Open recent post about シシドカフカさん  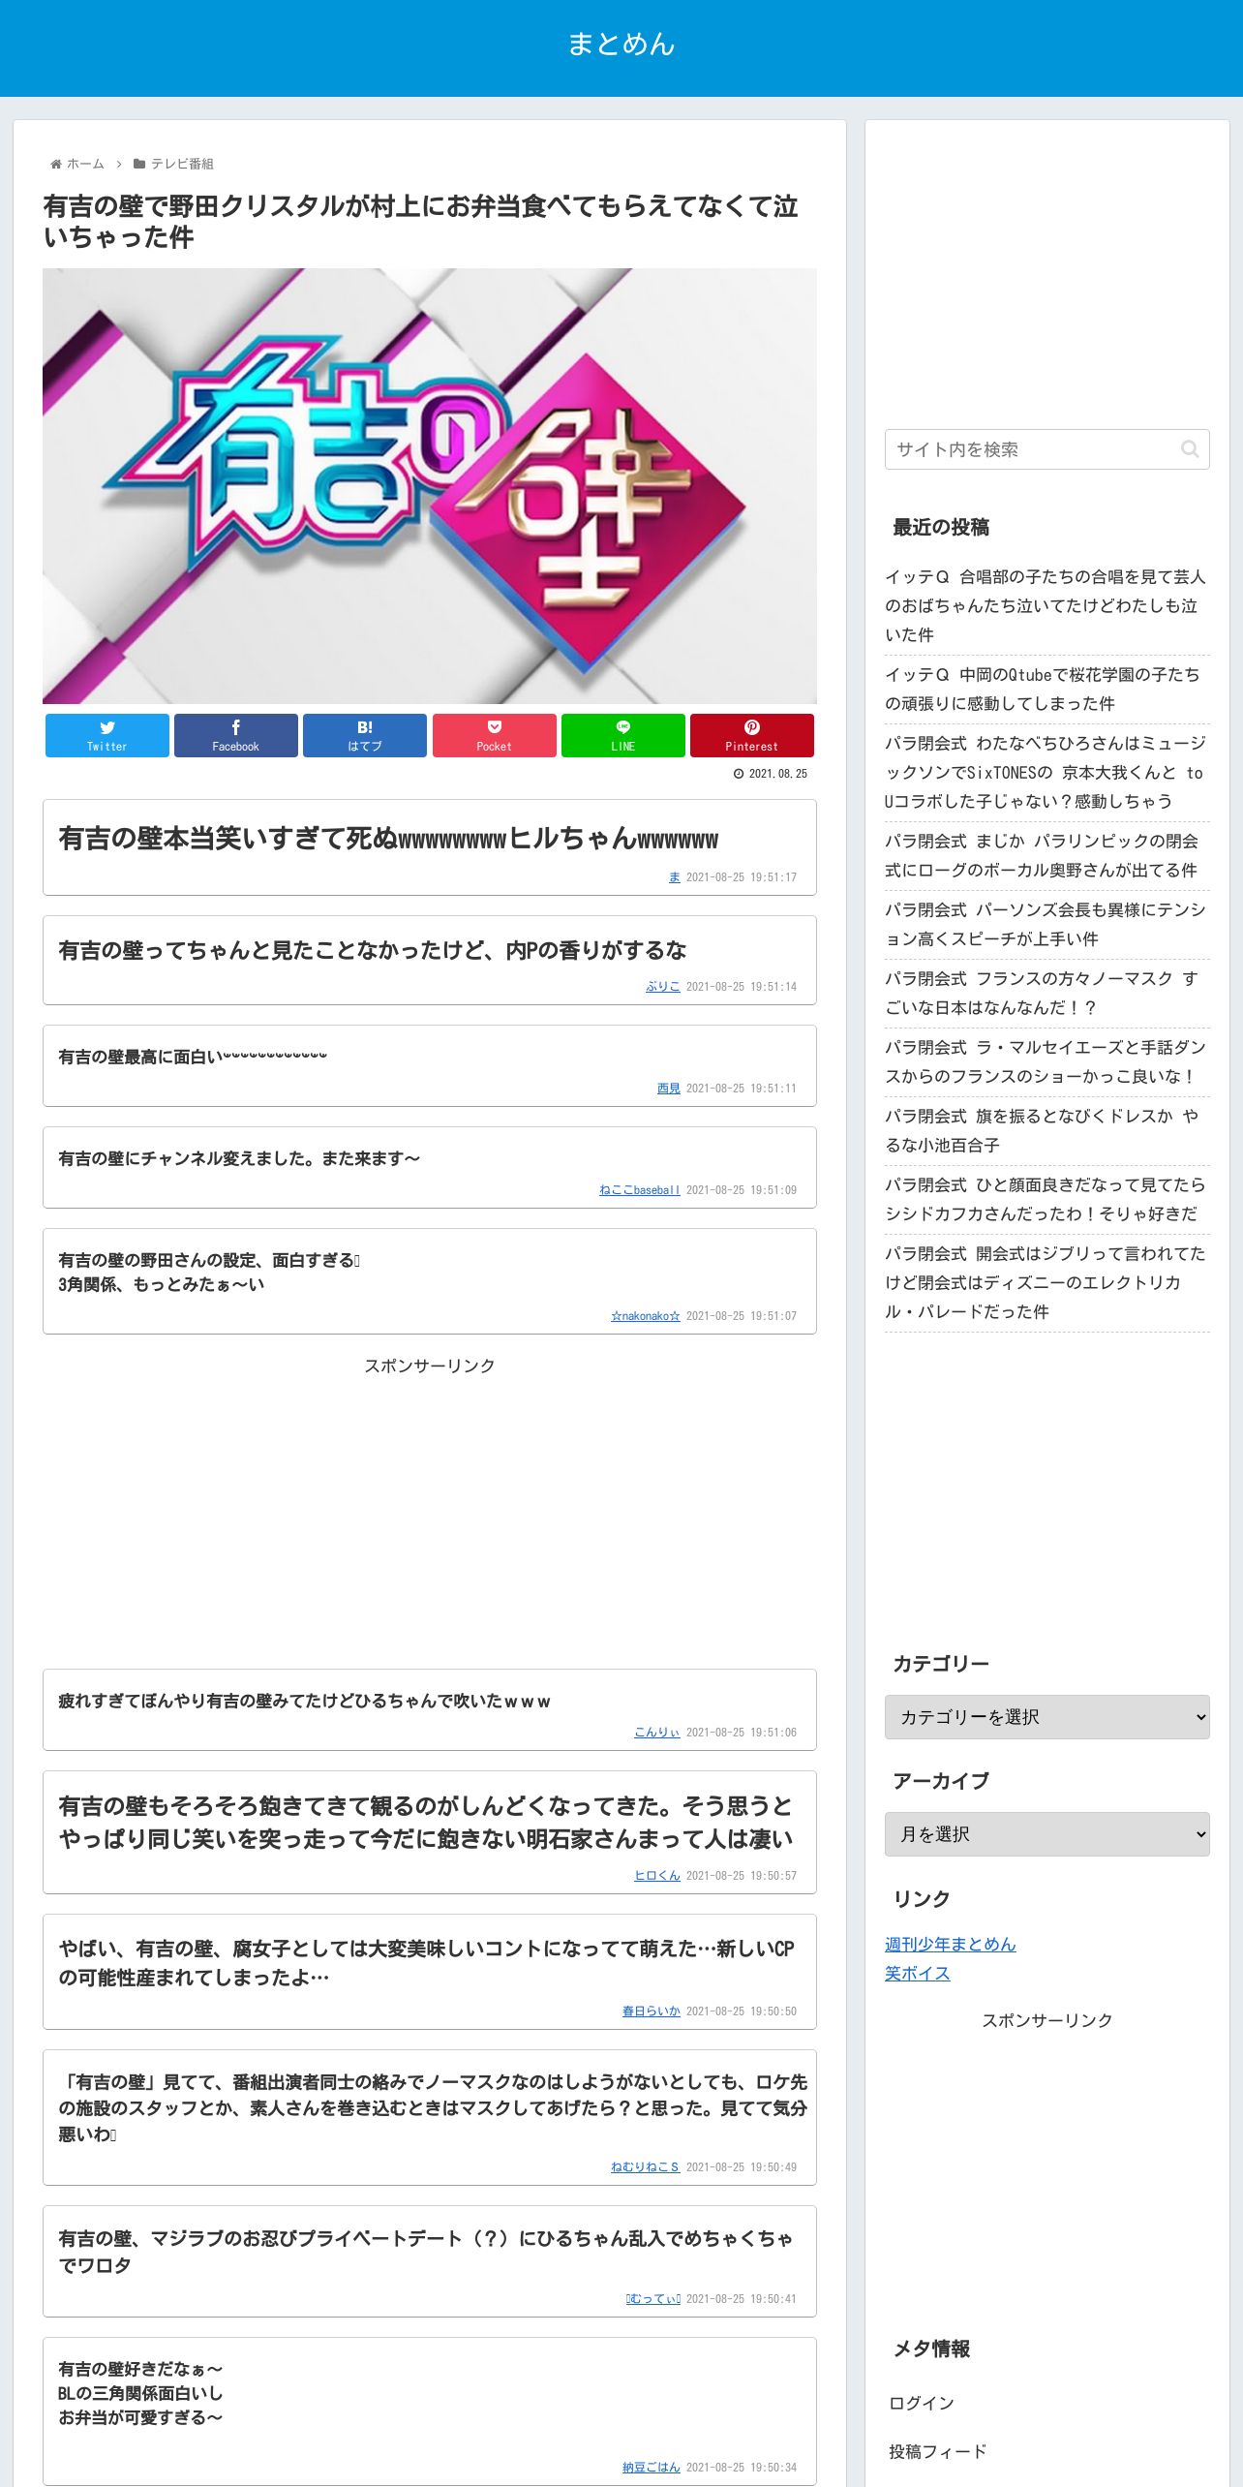[1046, 1199]
